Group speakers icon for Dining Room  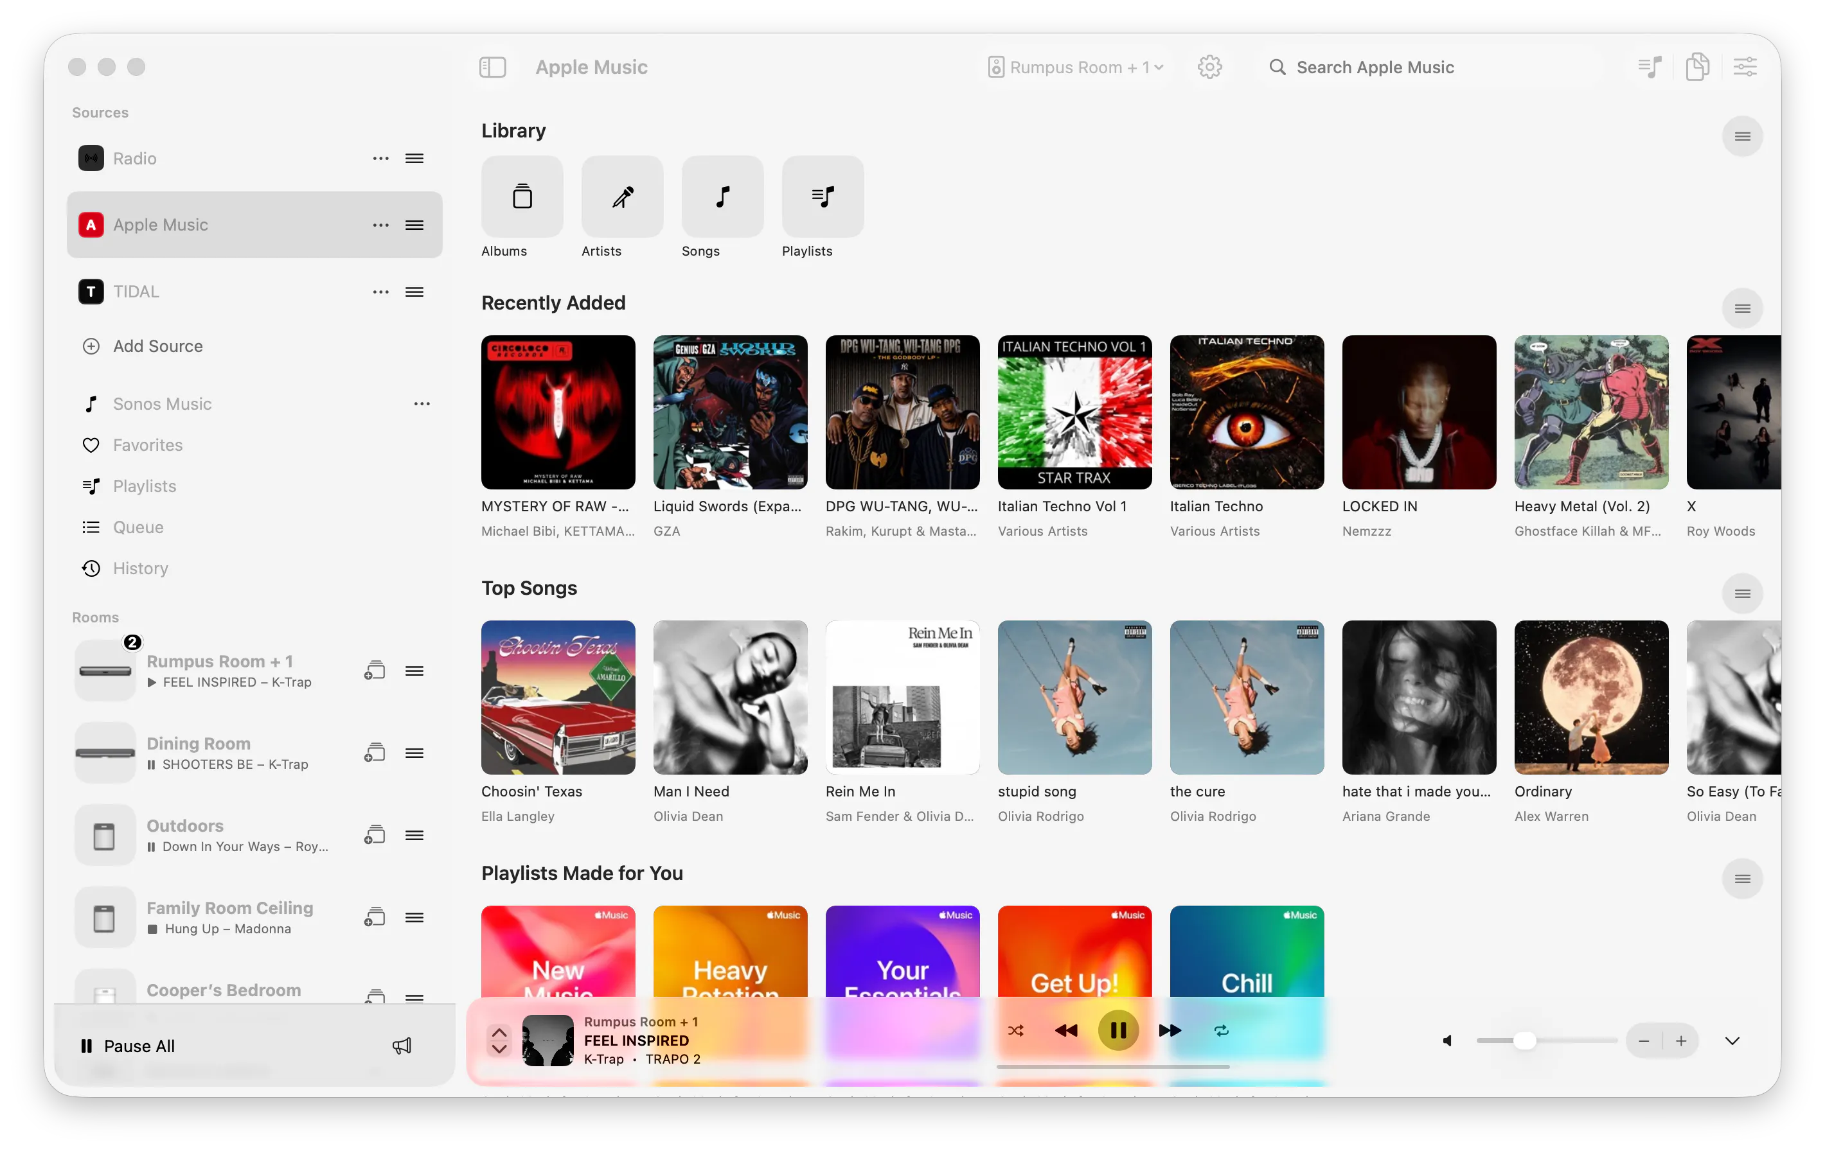point(375,752)
